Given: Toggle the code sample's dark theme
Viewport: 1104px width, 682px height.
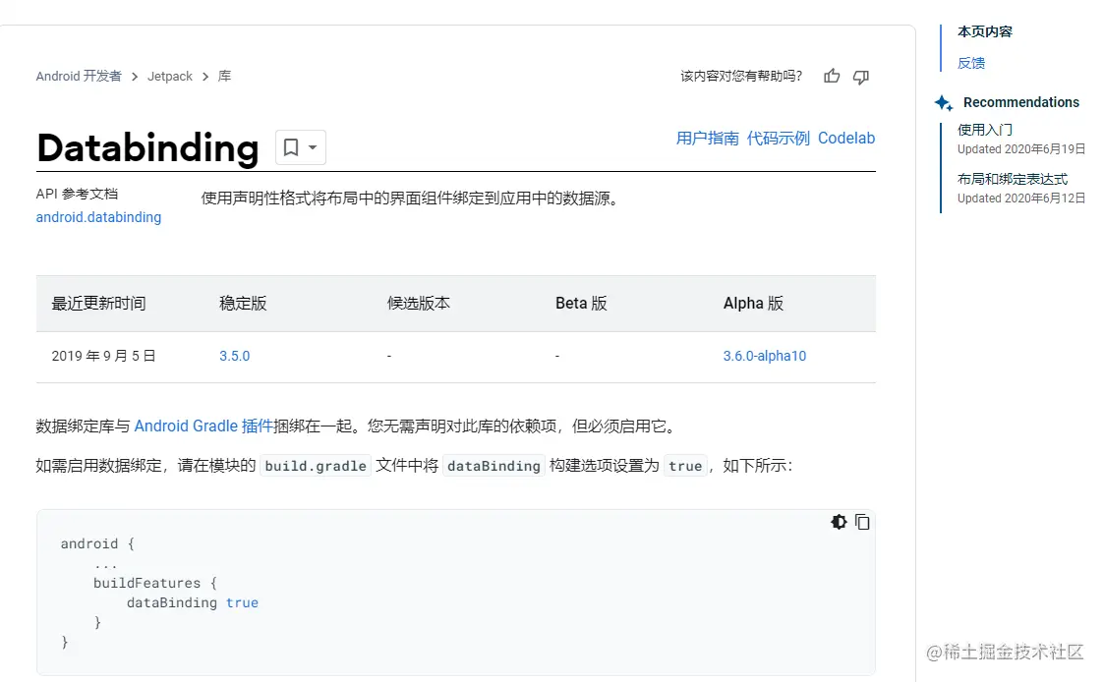Looking at the screenshot, I should [x=838, y=522].
